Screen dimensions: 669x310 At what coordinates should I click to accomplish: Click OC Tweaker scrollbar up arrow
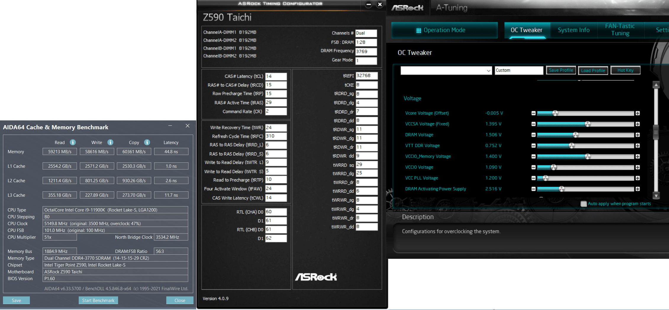click(x=656, y=85)
